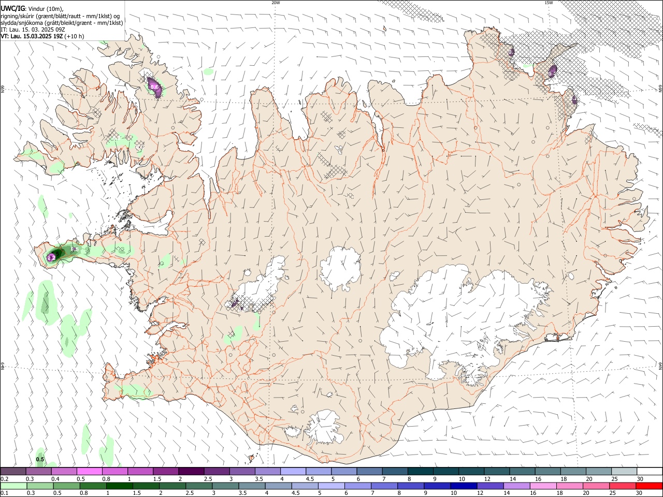Image resolution: width=663 pixels, height=497 pixels.
Task: Select the light lavender swatch between 4 and 4.5, upper scale
Action: (293, 472)
